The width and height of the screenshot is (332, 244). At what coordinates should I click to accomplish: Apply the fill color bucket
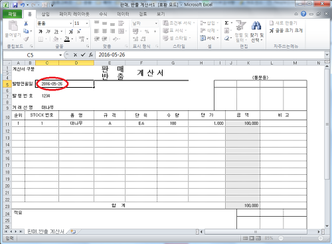tap(56, 39)
